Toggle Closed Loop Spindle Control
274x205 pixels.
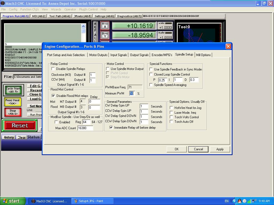point(151,74)
